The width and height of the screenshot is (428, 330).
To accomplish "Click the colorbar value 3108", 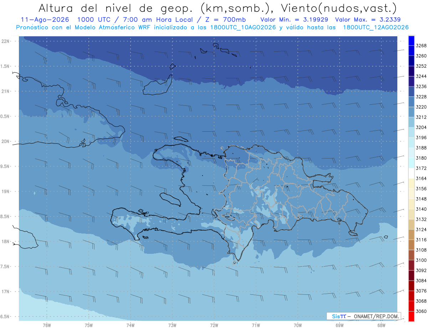I will coord(421,250).
